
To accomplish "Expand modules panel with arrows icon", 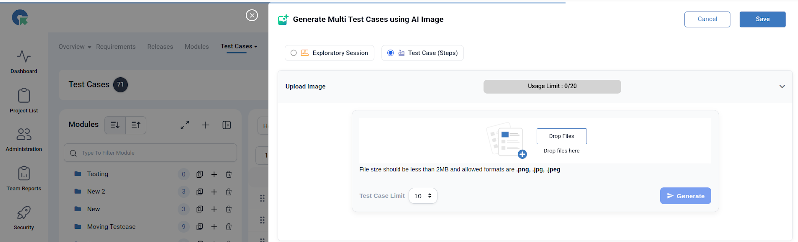I will [x=185, y=125].
